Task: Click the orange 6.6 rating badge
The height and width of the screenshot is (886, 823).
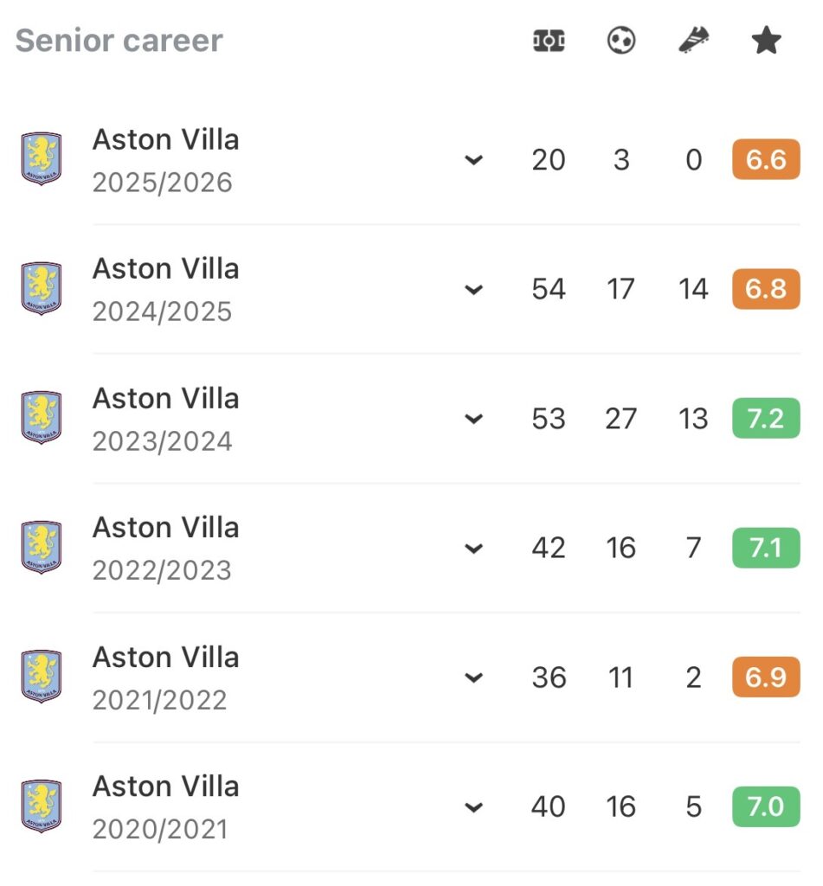Action: point(766,160)
